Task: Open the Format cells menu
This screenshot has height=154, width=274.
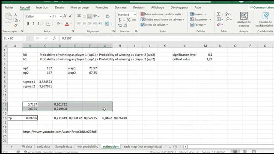Action: click(x=198, y=25)
